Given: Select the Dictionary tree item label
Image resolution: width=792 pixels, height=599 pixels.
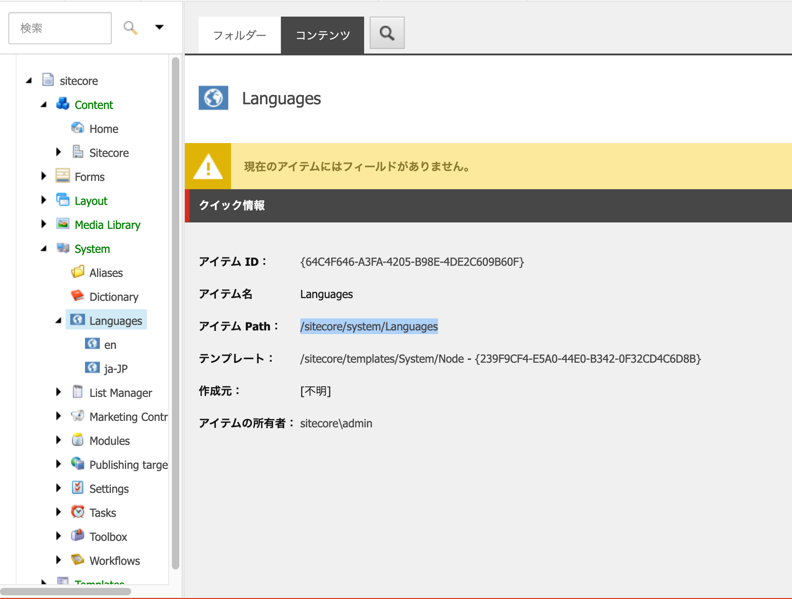Looking at the screenshot, I should (x=114, y=297).
